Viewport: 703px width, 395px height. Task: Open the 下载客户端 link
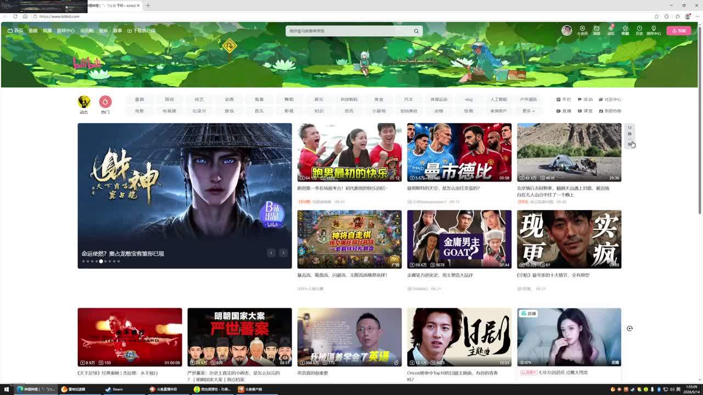(141, 31)
